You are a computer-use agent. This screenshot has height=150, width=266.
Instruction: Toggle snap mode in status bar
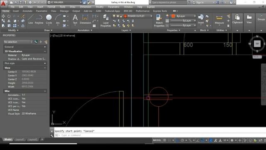(169, 140)
